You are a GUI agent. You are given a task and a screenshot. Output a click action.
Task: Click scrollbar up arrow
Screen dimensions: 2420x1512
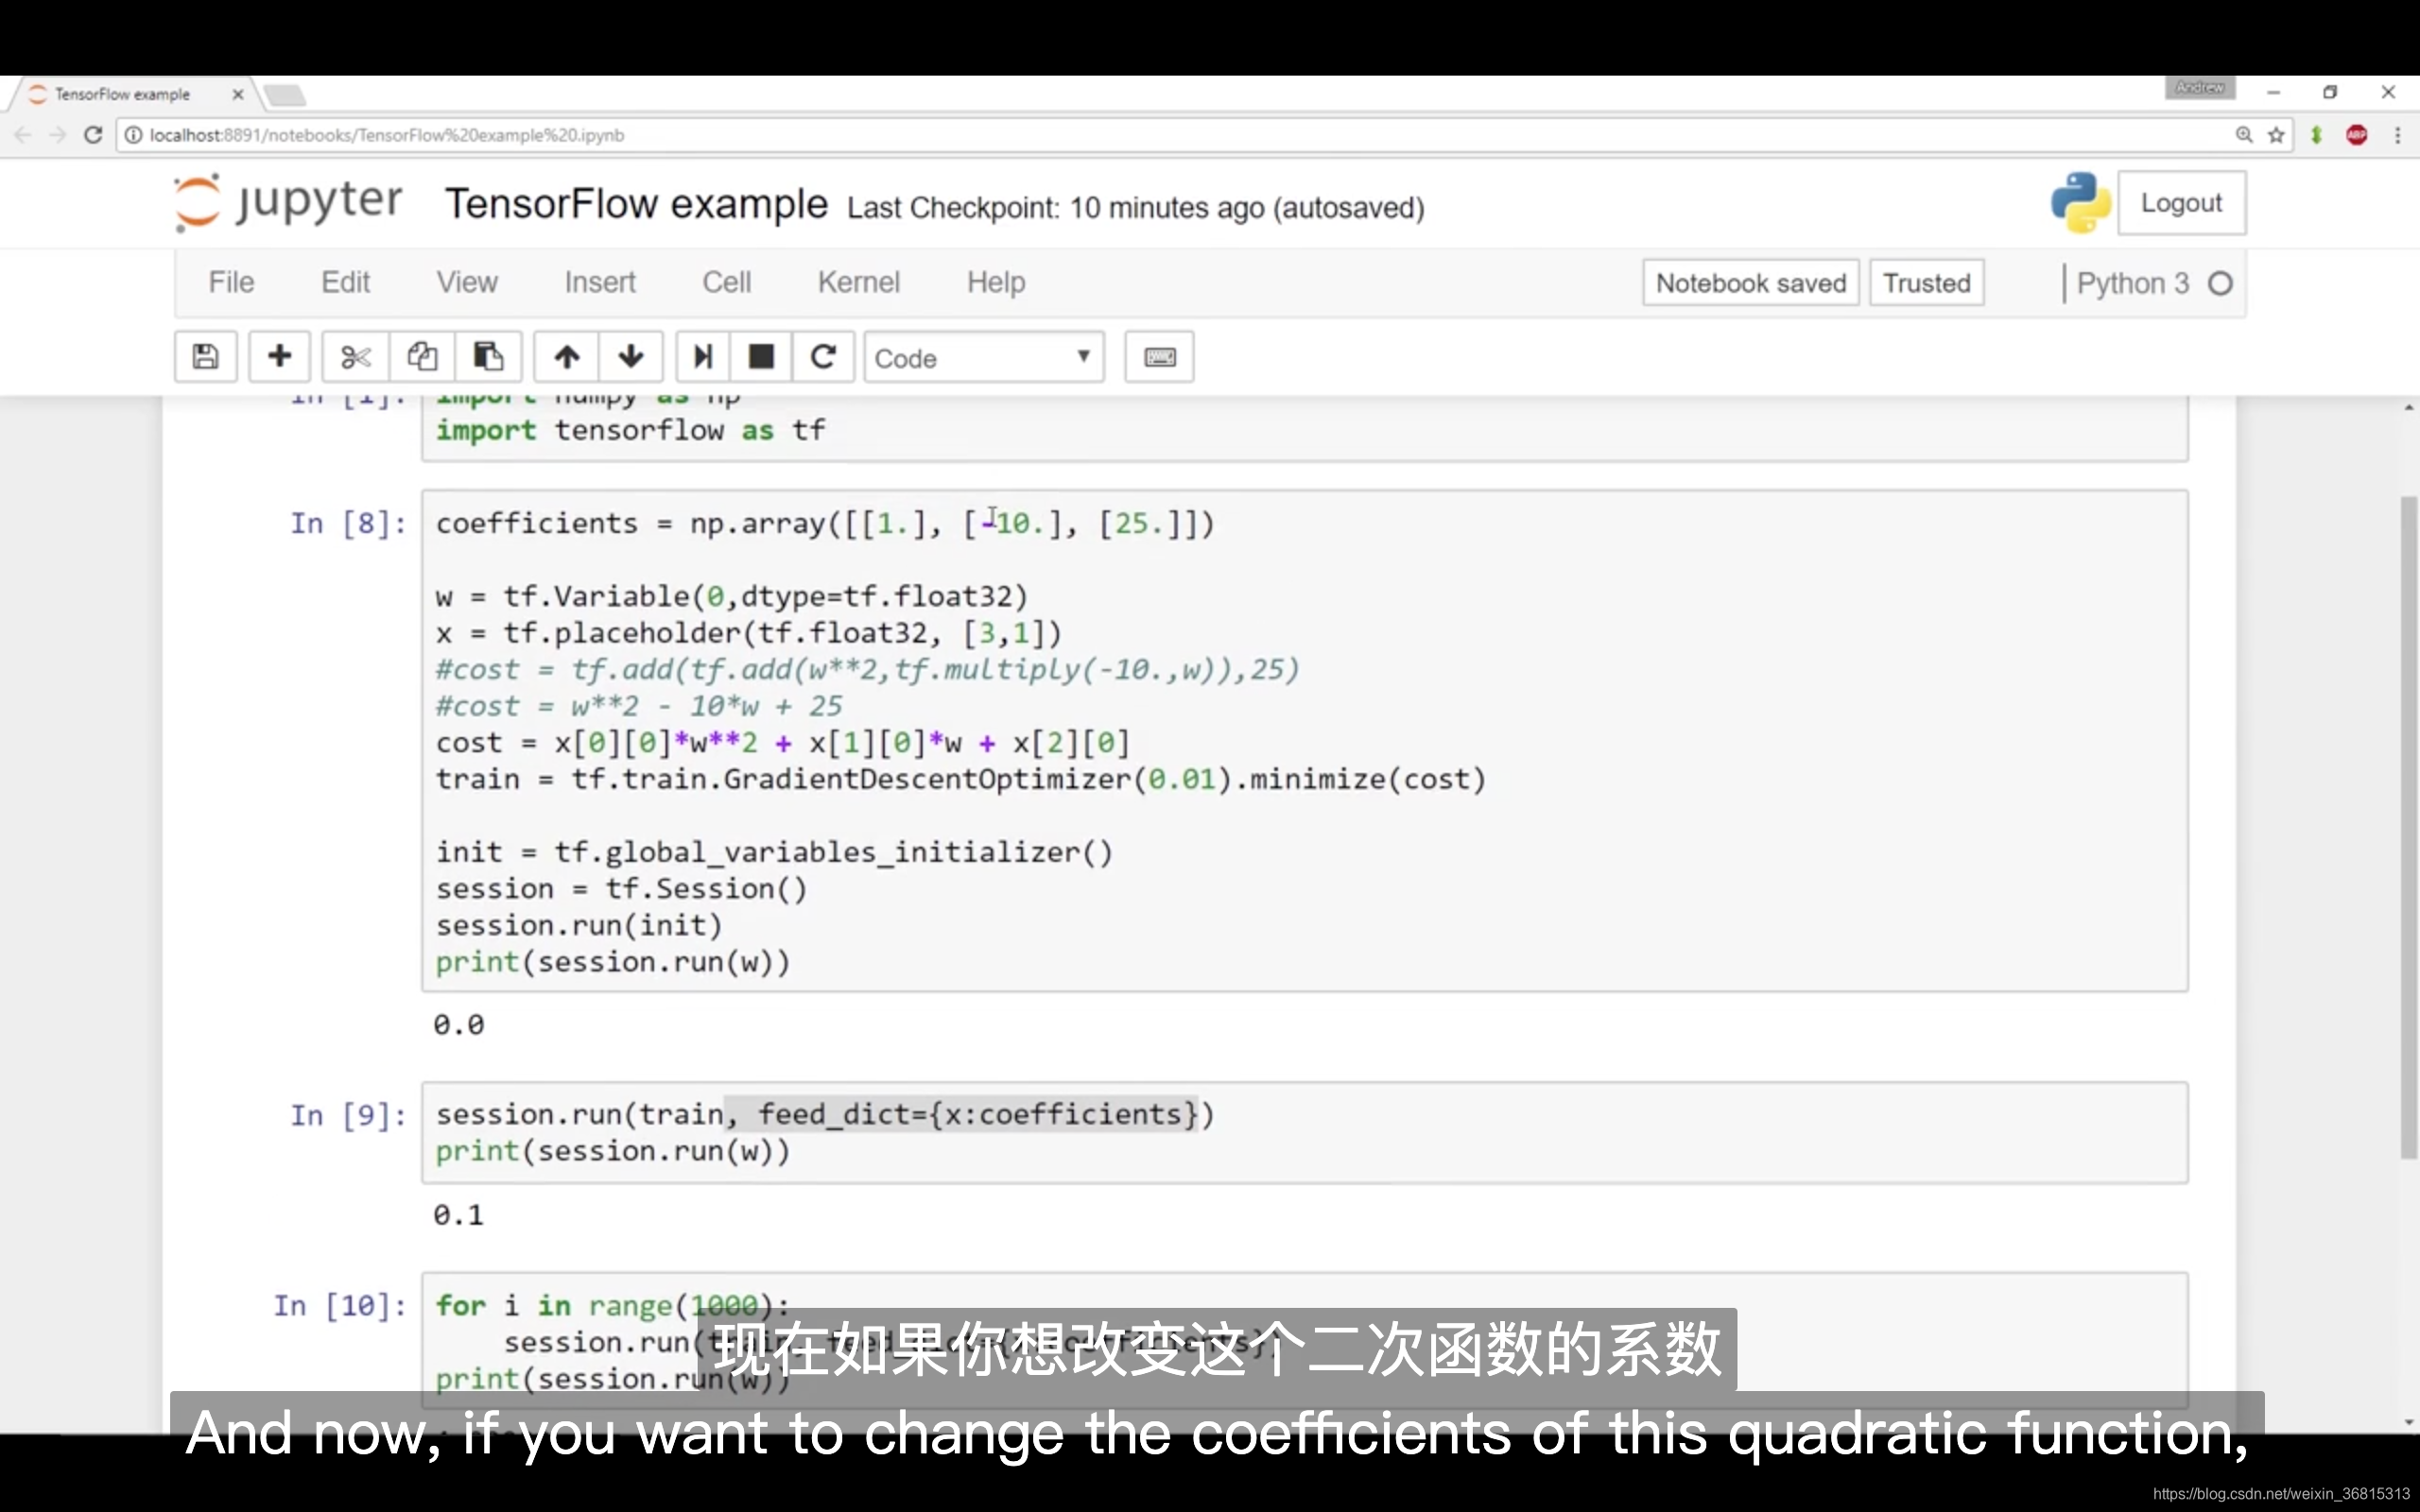(x=2408, y=407)
